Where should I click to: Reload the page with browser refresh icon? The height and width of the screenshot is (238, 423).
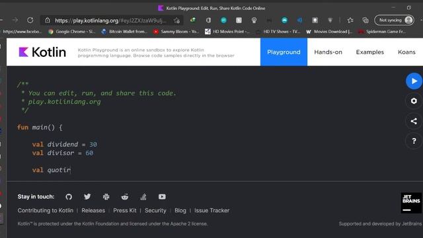30,20
